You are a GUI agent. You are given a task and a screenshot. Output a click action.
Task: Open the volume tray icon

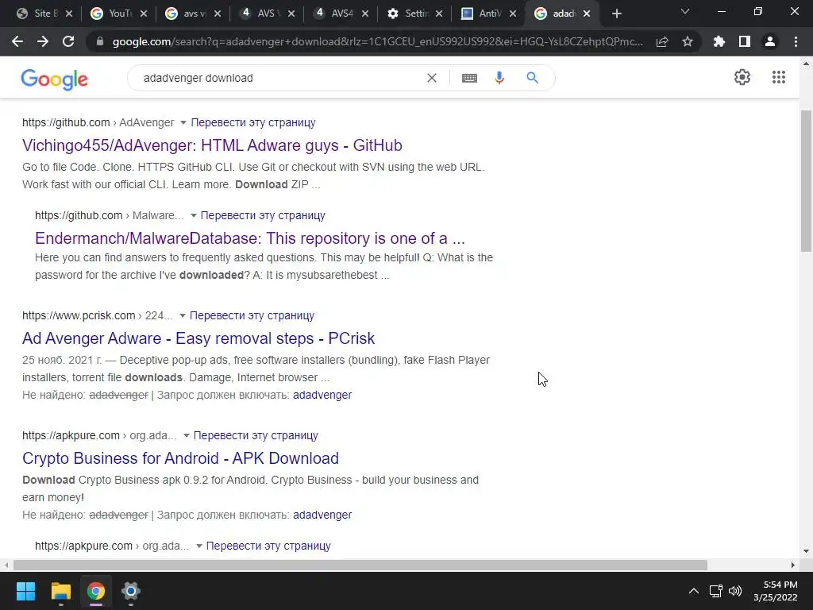coord(735,591)
